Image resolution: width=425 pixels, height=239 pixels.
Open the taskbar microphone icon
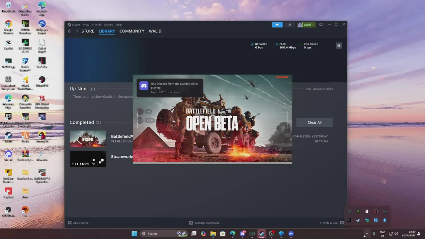374,234
